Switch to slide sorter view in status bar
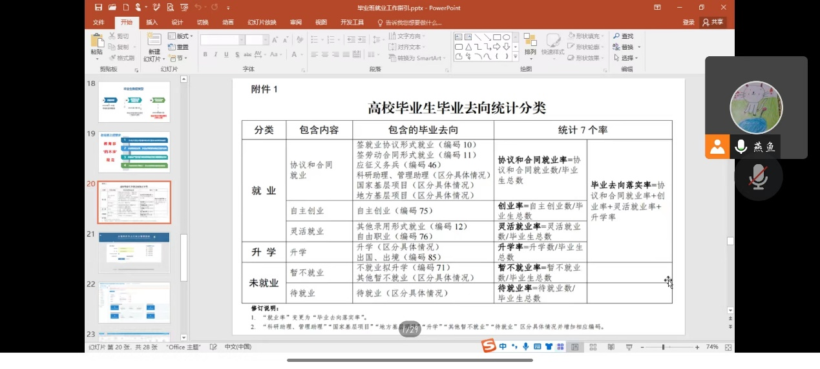820x369 pixels. 593,347
